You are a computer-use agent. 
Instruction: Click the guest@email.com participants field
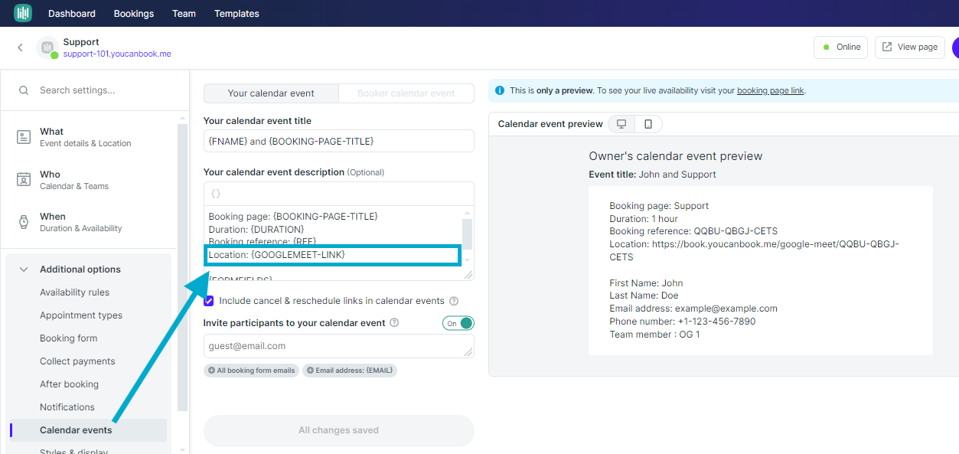pos(339,345)
